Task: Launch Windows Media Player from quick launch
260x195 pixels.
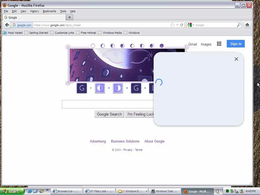Action: (41, 191)
